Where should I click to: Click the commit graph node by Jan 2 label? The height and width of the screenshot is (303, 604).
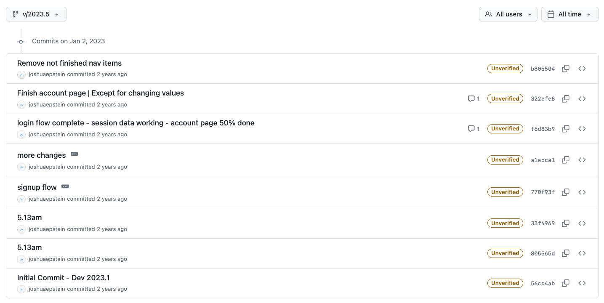21,42
